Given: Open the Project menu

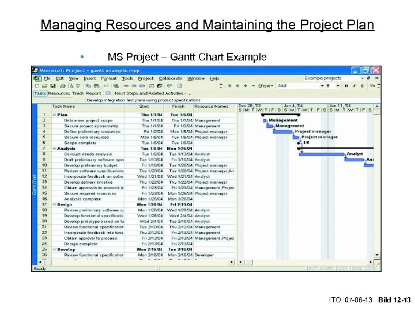Looking at the screenshot, I should point(146,78).
